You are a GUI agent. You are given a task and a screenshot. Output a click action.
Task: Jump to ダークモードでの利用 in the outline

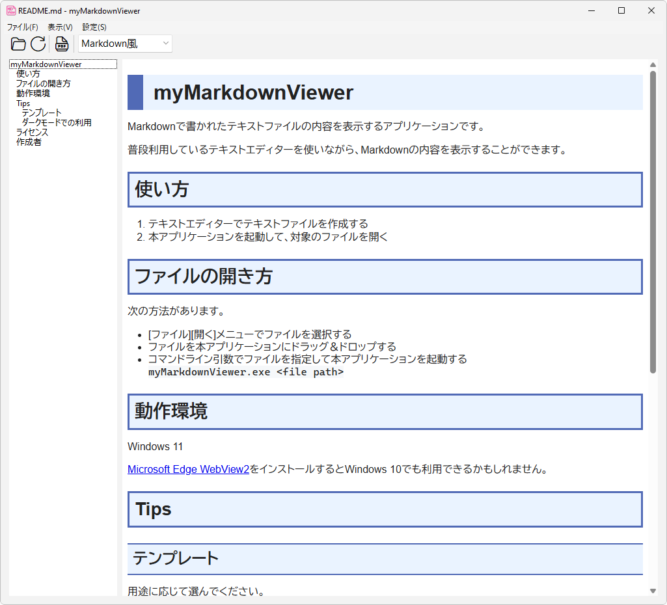pyautogui.click(x=57, y=123)
